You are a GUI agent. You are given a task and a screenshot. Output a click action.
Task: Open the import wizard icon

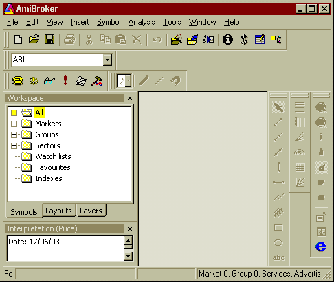177,39
